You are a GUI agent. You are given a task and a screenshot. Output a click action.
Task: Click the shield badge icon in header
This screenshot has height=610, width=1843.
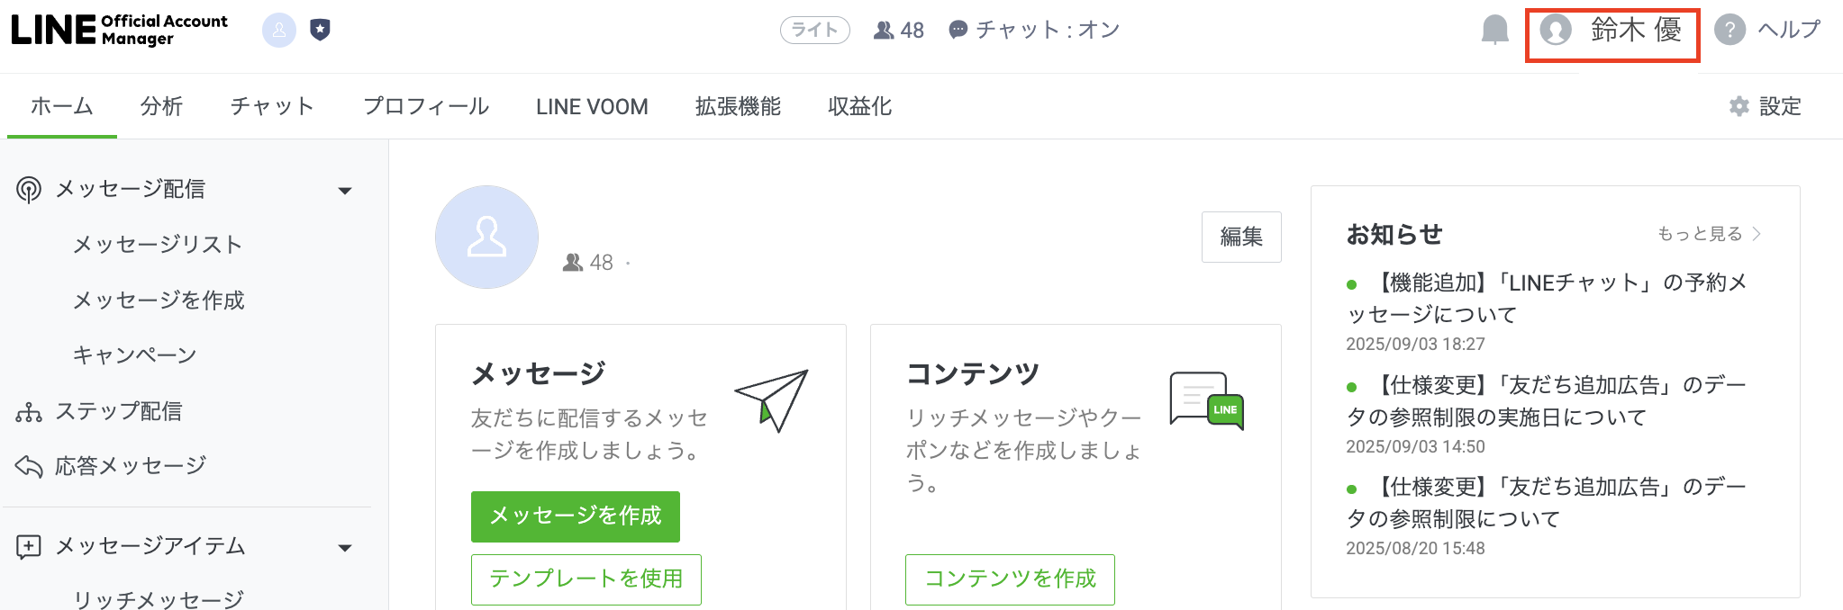tap(320, 30)
